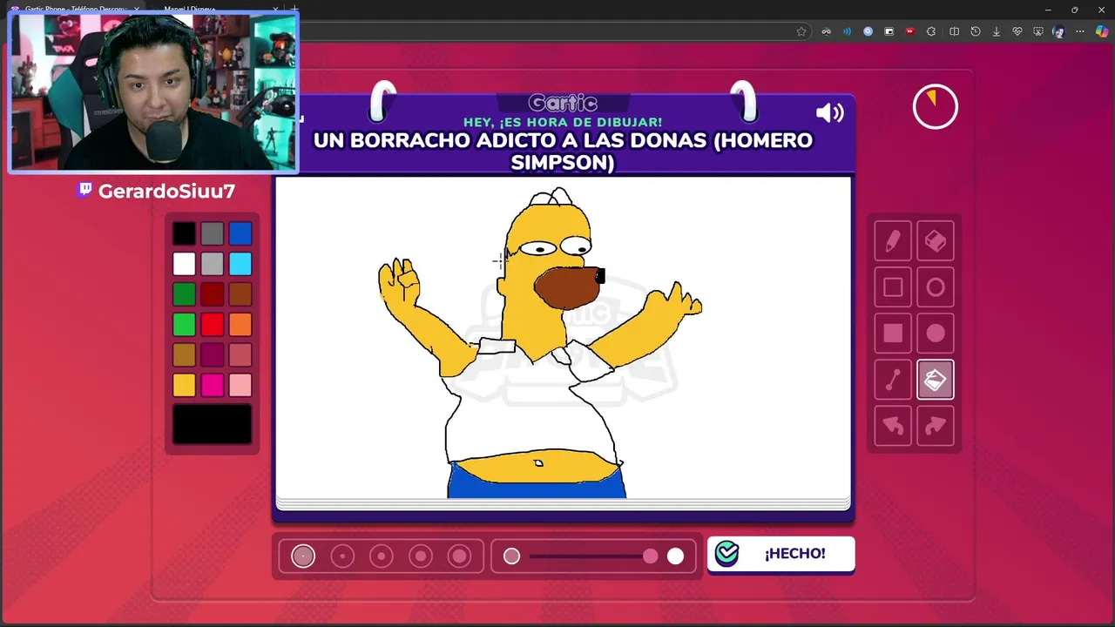Viewport: 1115px width, 627px height.
Task: Select the empty Ellipse outline tool
Action: pyautogui.click(x=936, y=287)
